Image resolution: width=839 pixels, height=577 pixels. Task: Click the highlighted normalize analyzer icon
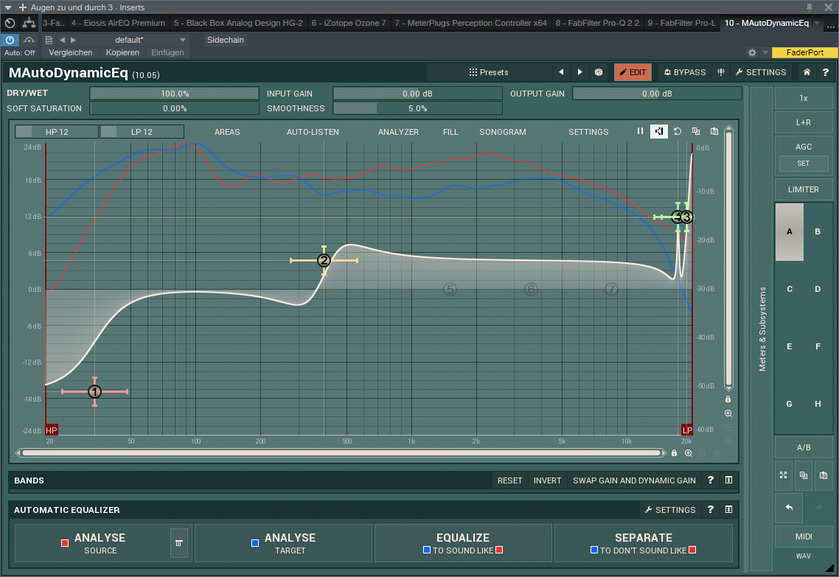(658, 131)
